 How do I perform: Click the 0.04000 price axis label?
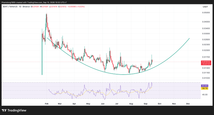206,22
